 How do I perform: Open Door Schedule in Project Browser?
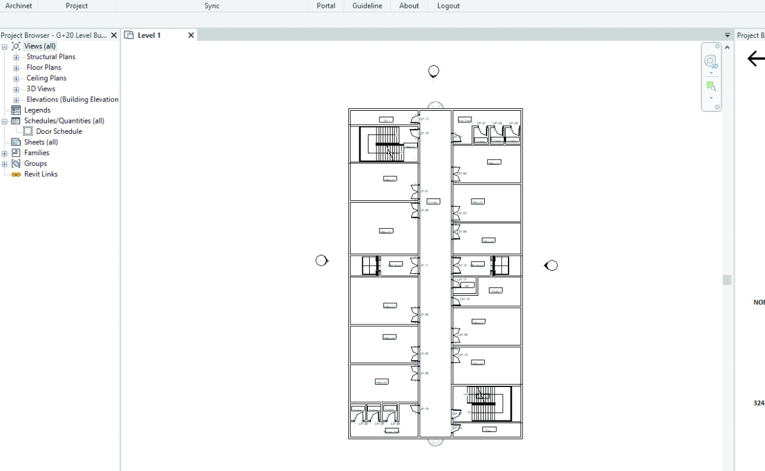(x=58, y=131)
